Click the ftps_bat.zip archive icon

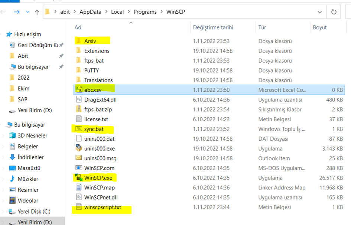pyautogui.click(x=79, y=109)
